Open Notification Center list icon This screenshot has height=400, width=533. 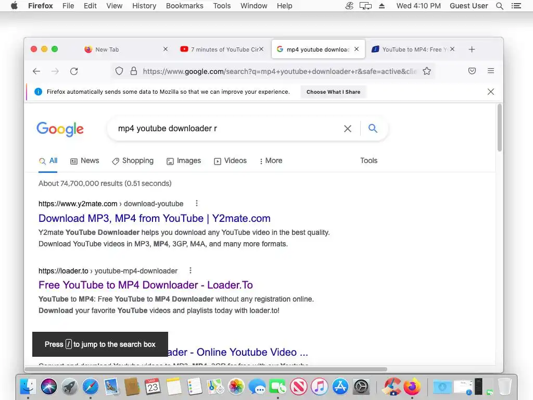516,6
